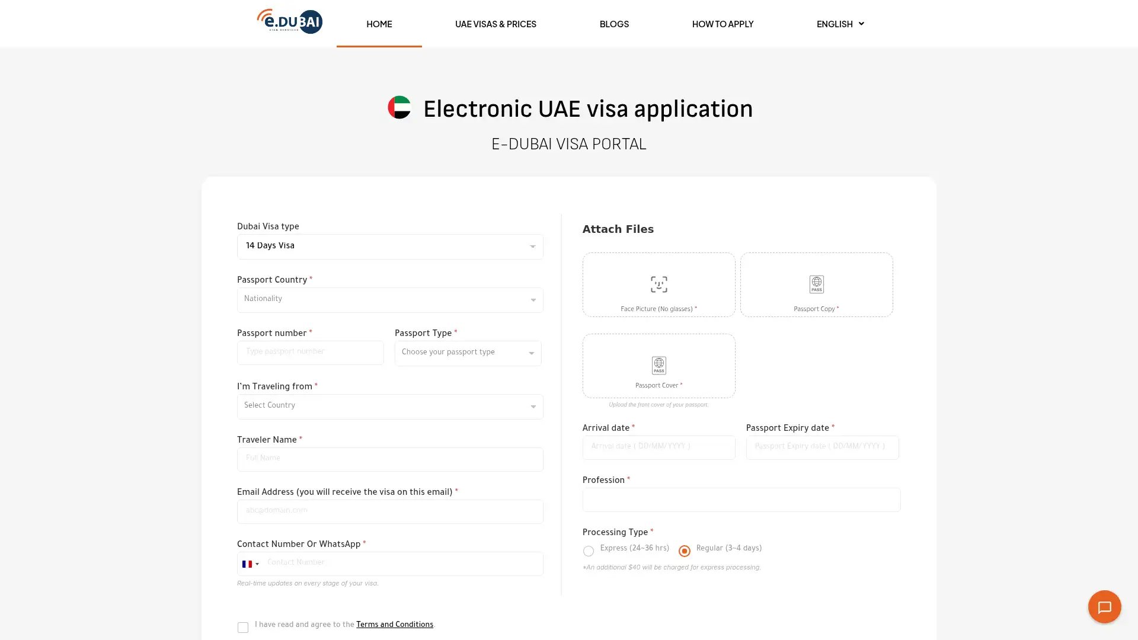Open the chat widget in bottom corner
The height and width of the screenshot is (640, 1138).
[x=1104, y=607]
